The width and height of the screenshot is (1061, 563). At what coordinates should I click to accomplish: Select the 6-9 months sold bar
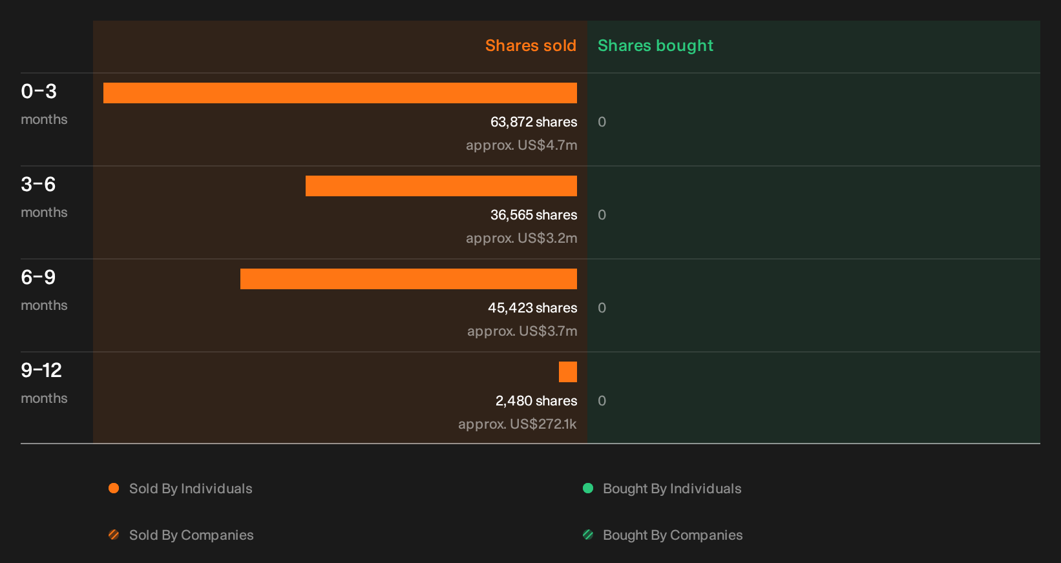pyautogui.click(x=408, y=279)
